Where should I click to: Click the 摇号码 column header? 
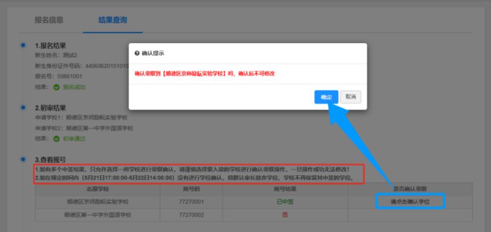(x=191, y=189)
